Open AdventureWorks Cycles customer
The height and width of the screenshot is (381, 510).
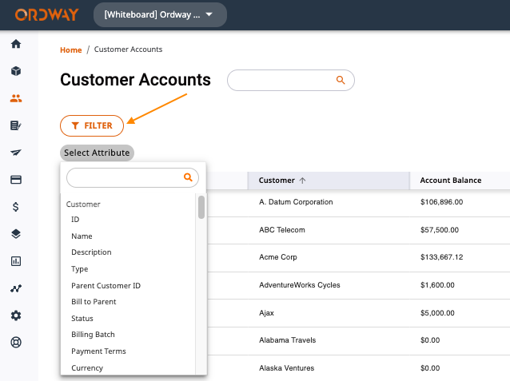point(300,285)
